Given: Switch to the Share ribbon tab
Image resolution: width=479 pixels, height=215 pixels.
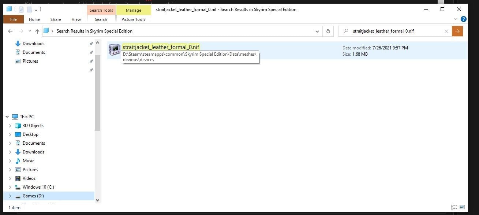Looking at the screenshot, I should pyautogui.click(x=56, y=19).
